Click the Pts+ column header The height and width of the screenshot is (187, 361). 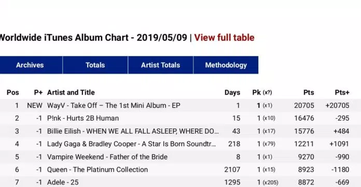[x=342, y=93]
